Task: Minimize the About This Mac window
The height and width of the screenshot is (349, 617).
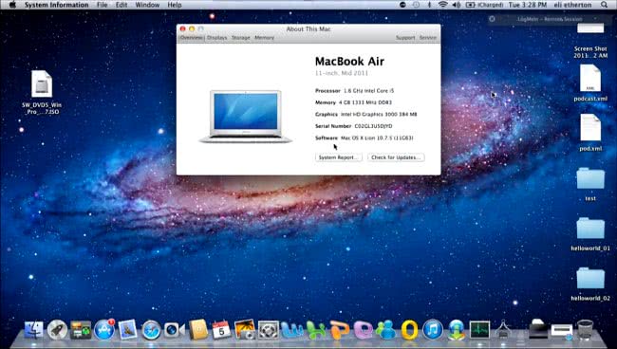Action: click(192, 28)
